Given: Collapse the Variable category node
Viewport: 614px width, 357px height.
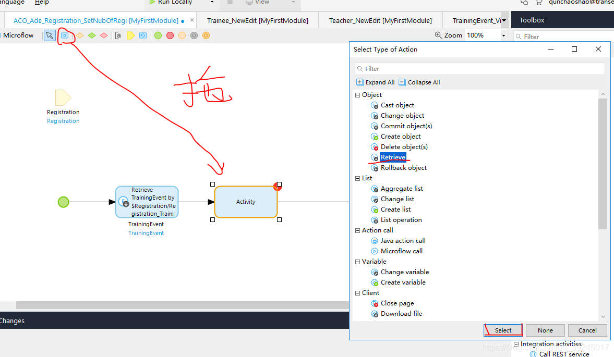Looking at the screenshot, I should (x=357, y=262).
